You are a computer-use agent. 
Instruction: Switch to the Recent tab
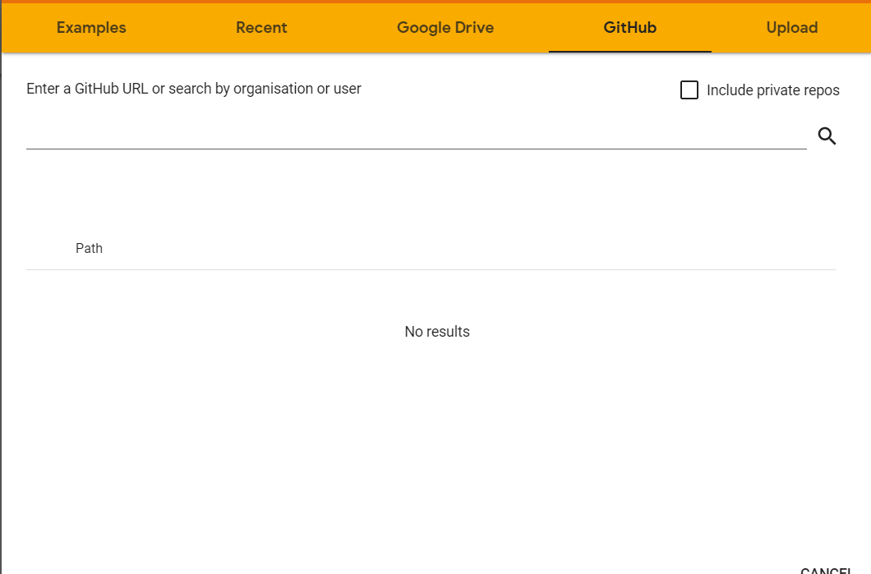pyautogui.click(x=261, y=28)
